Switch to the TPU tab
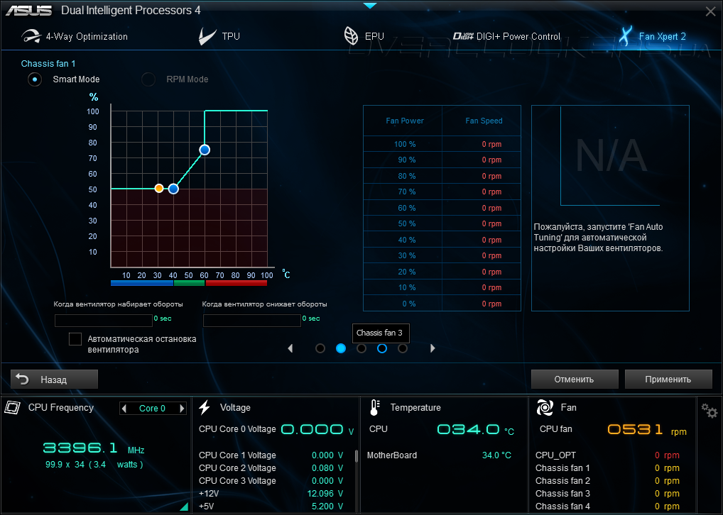The height and width of the screenshot is (515, 723). tap(219, 36)
